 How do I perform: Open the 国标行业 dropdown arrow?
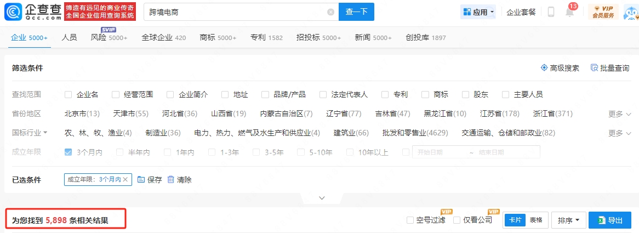point(45,132)
